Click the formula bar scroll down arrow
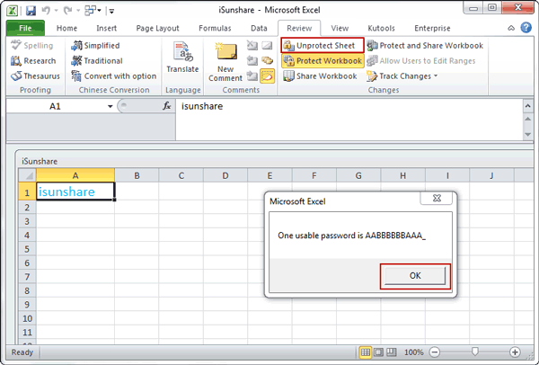This screenshot has height=365, width=539. point(527,135)
